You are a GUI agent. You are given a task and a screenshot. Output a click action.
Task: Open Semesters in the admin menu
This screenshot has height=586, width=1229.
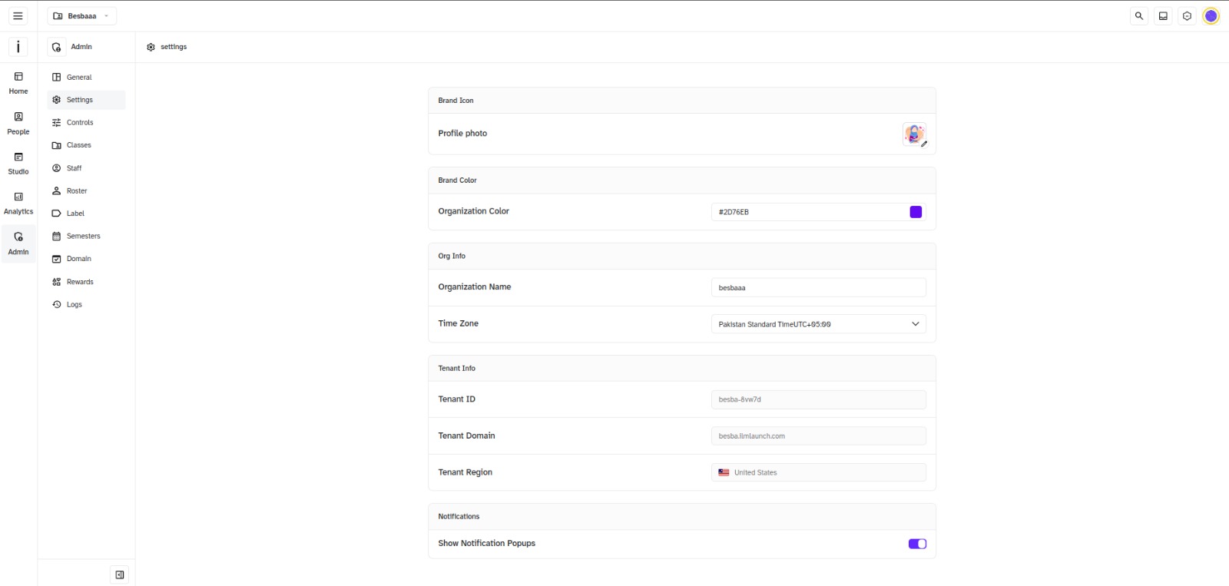(x=86, y=236)
